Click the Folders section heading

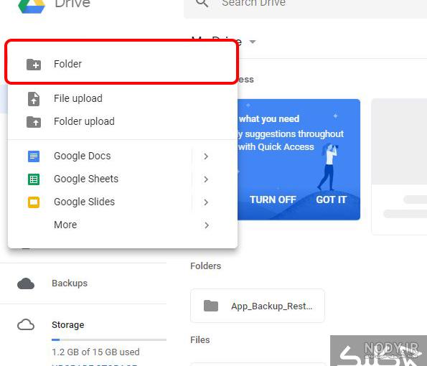click(205, 266)
